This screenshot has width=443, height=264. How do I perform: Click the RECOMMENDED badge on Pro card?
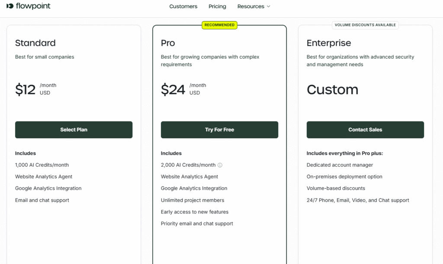[219, 25]
